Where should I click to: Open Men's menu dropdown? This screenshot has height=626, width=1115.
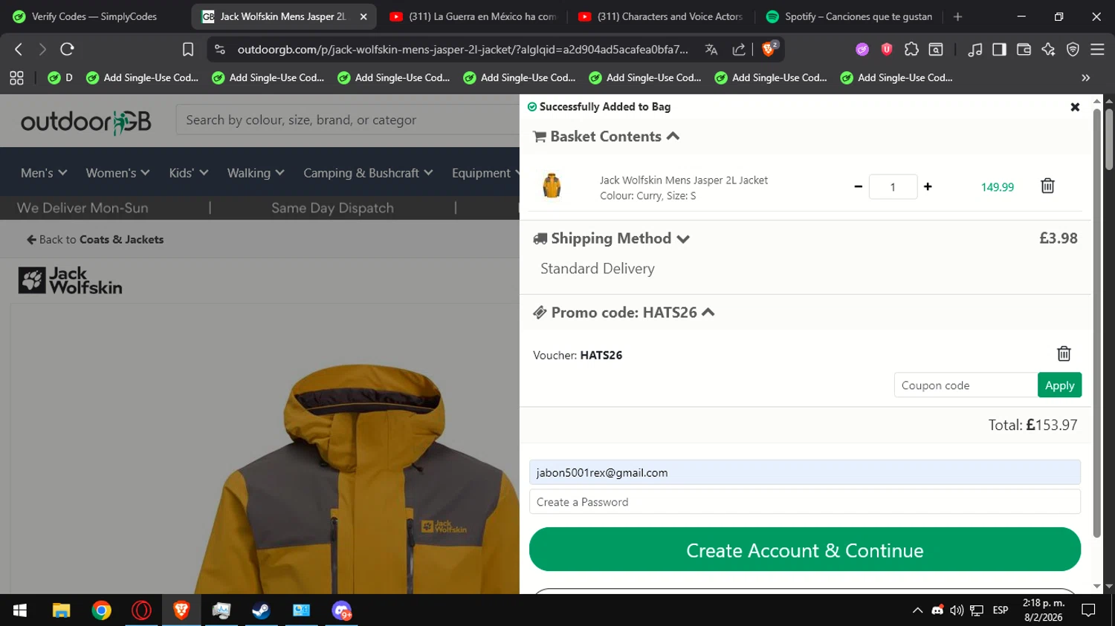click(44, 173)
